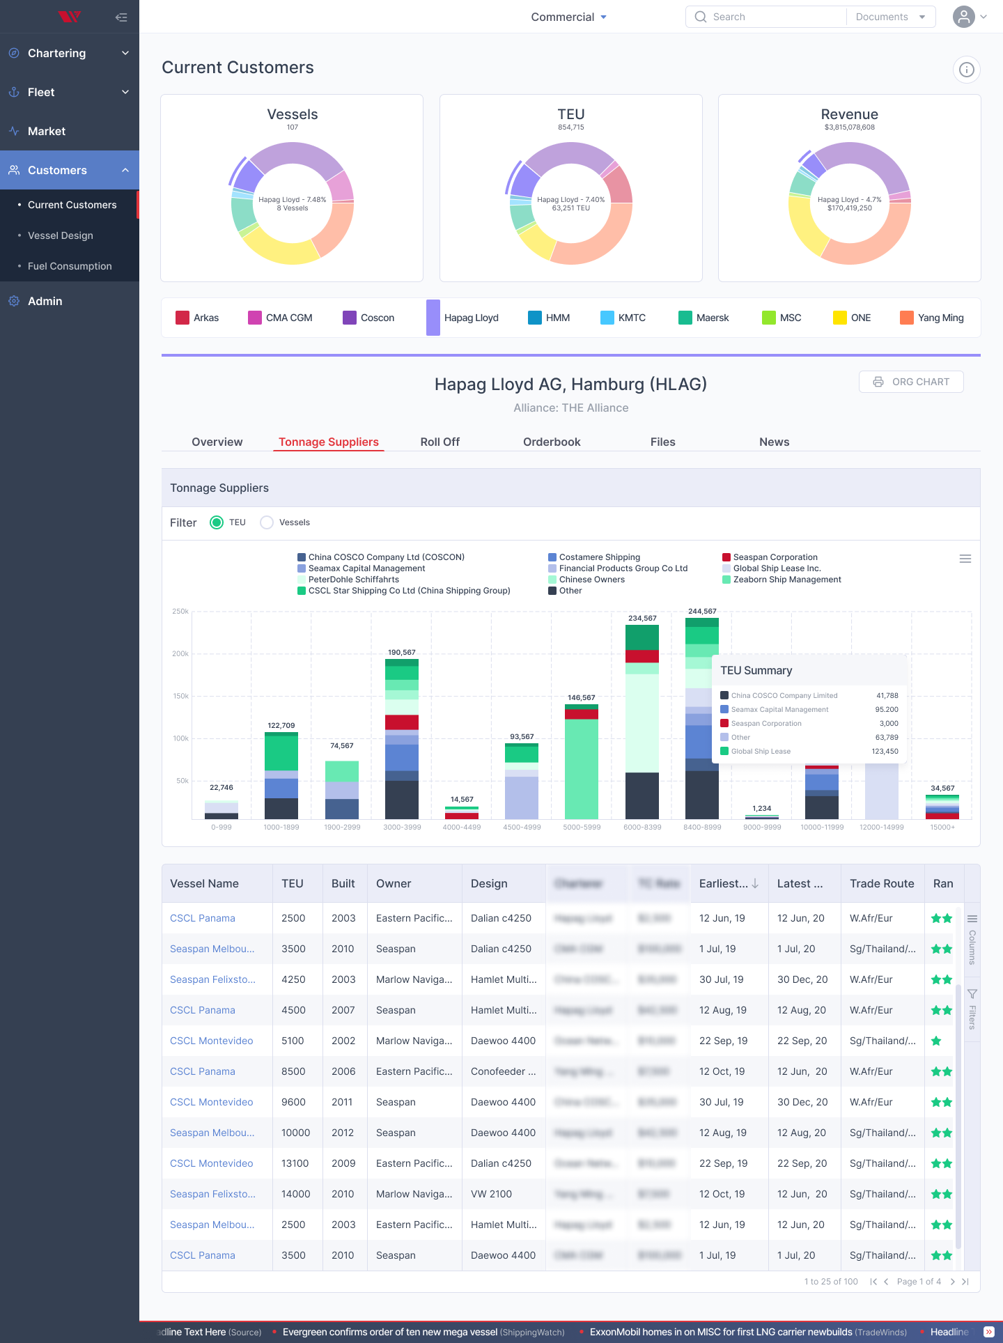Screen dimensions: 1003x1343
Task: Select the TEU filter radio button
Action: click(217, 522)
